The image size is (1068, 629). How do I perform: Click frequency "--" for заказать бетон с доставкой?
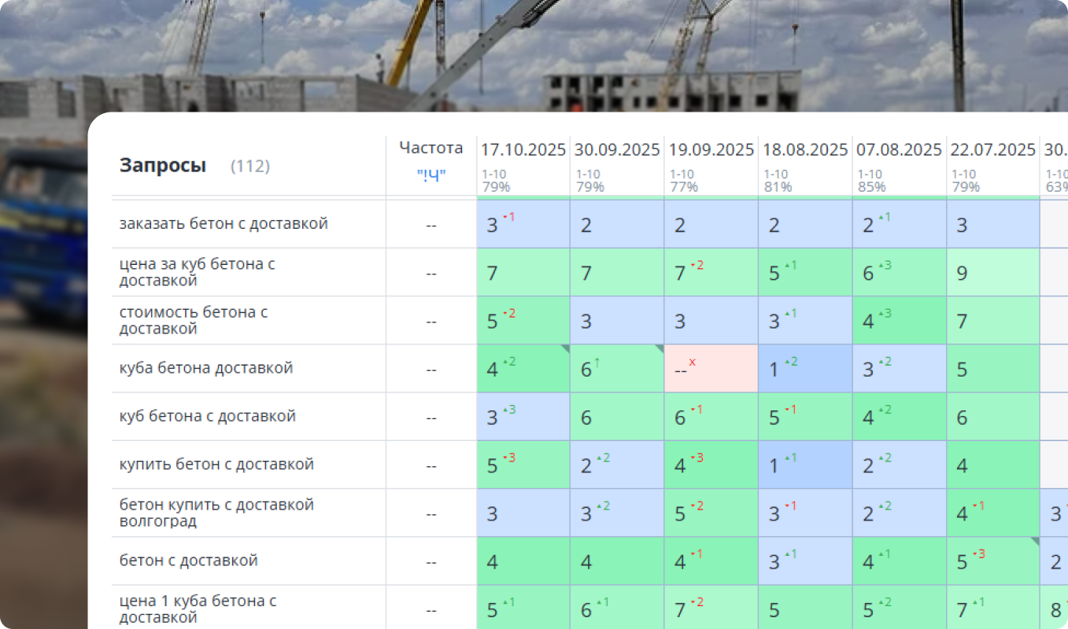tap(431, 225)
